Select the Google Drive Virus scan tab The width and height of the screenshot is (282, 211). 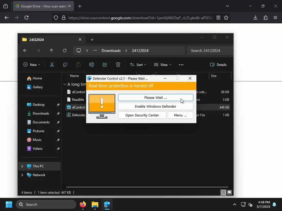pos(43,6)
